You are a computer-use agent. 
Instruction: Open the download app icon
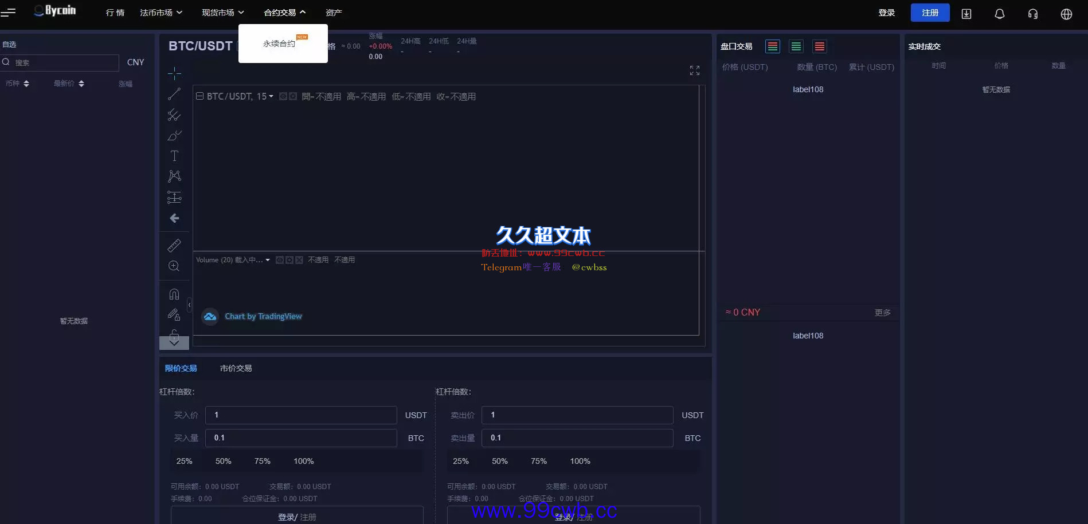(x=966, y=14)
